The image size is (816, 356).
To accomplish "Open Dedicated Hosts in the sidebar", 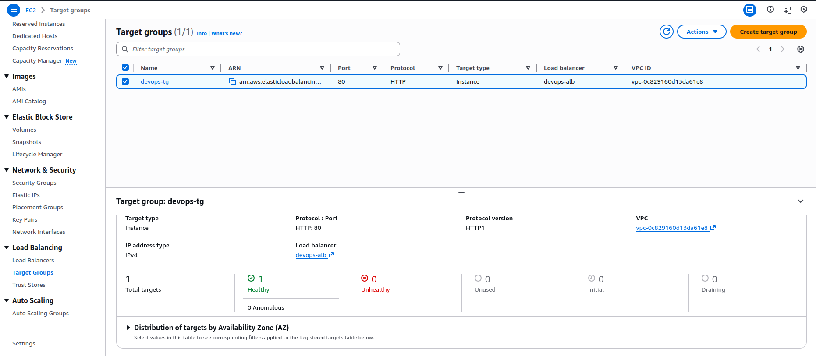I will (35, 36).
